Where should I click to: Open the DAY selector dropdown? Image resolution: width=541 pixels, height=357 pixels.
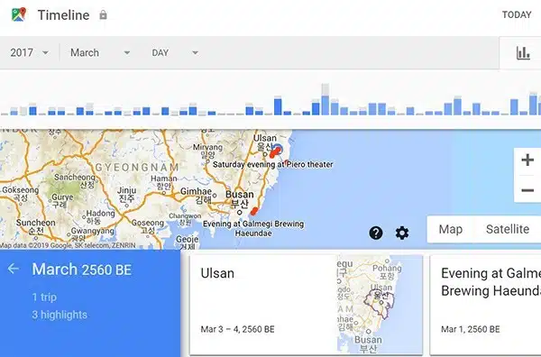tap(175, 53)
